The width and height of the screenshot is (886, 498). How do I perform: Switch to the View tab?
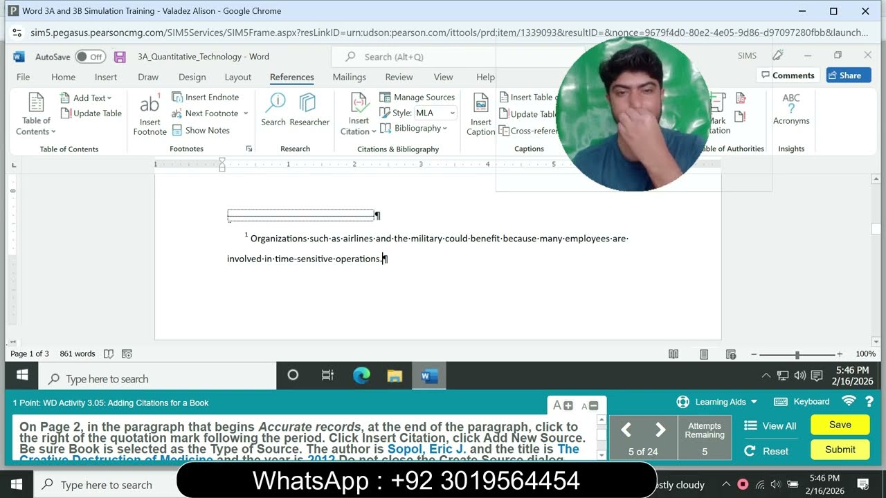point(443,77)
